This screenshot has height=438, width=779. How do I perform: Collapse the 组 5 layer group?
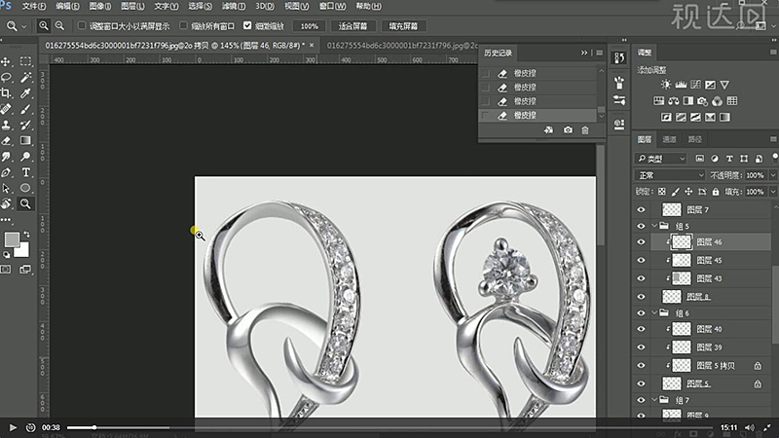click(654, 226)
